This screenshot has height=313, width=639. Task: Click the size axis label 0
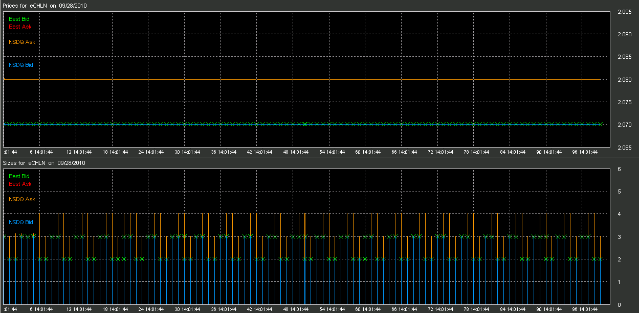point(620,305)
